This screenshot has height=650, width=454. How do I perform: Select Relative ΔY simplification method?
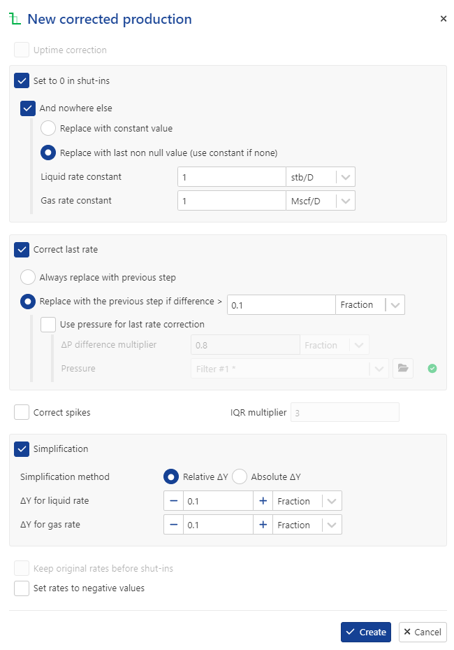(x=171, y=476)
